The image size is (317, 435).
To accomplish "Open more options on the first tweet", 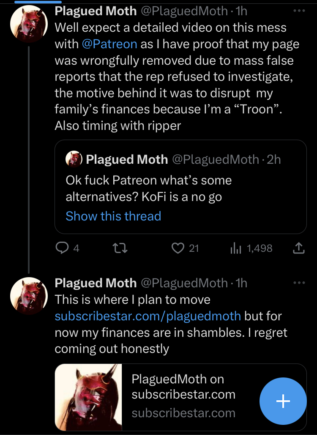I will 299,11.
